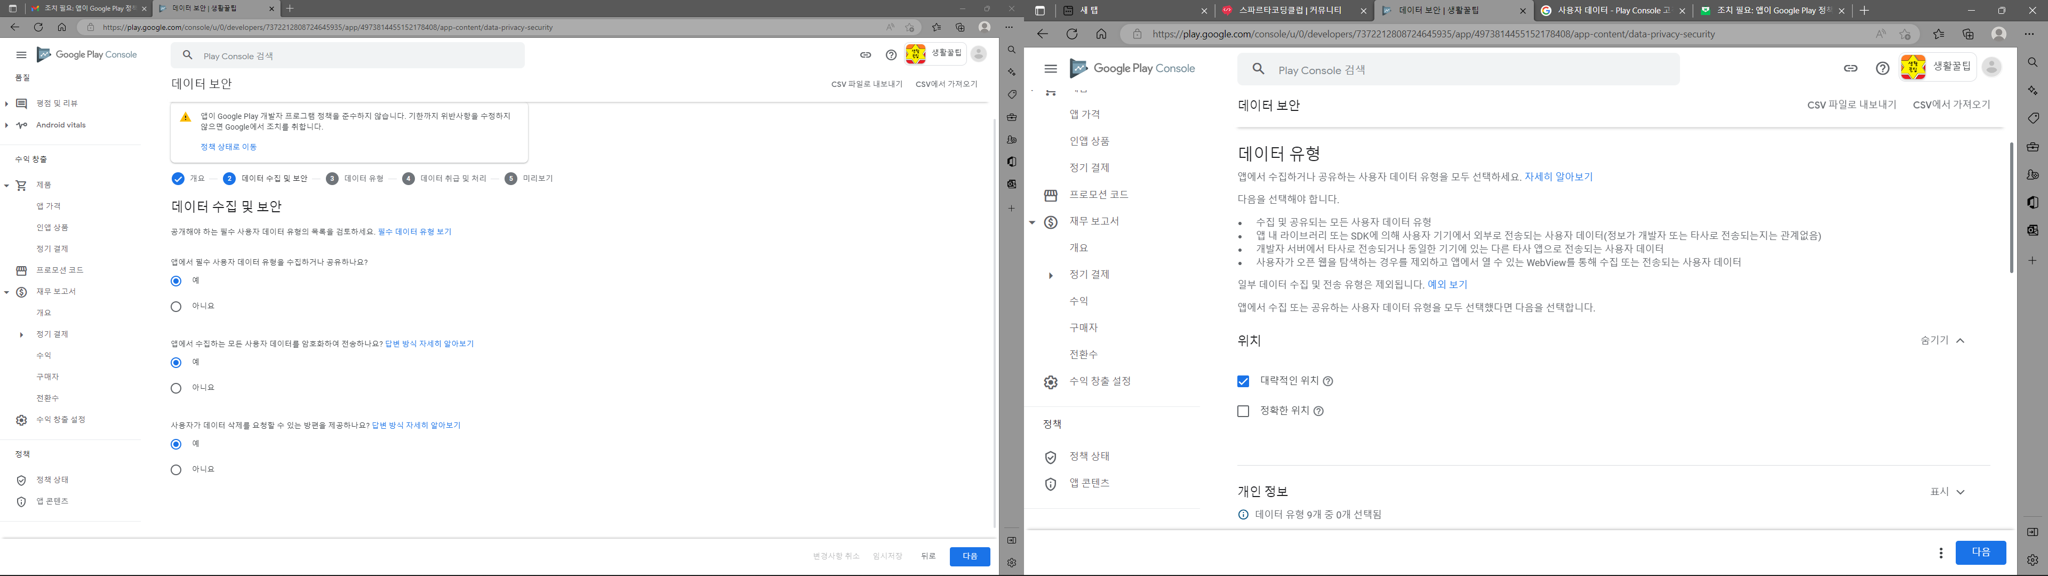The width and height of the screenshot is (2048, 576).
Task: Click the user avatar in left window header
Action: (x=979, y=53)
